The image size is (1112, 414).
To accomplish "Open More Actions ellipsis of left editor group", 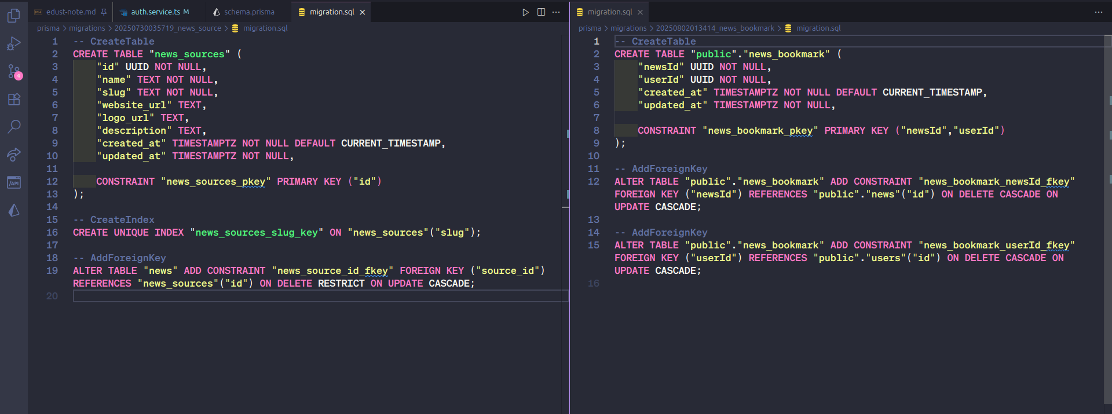I will point(556,12).
